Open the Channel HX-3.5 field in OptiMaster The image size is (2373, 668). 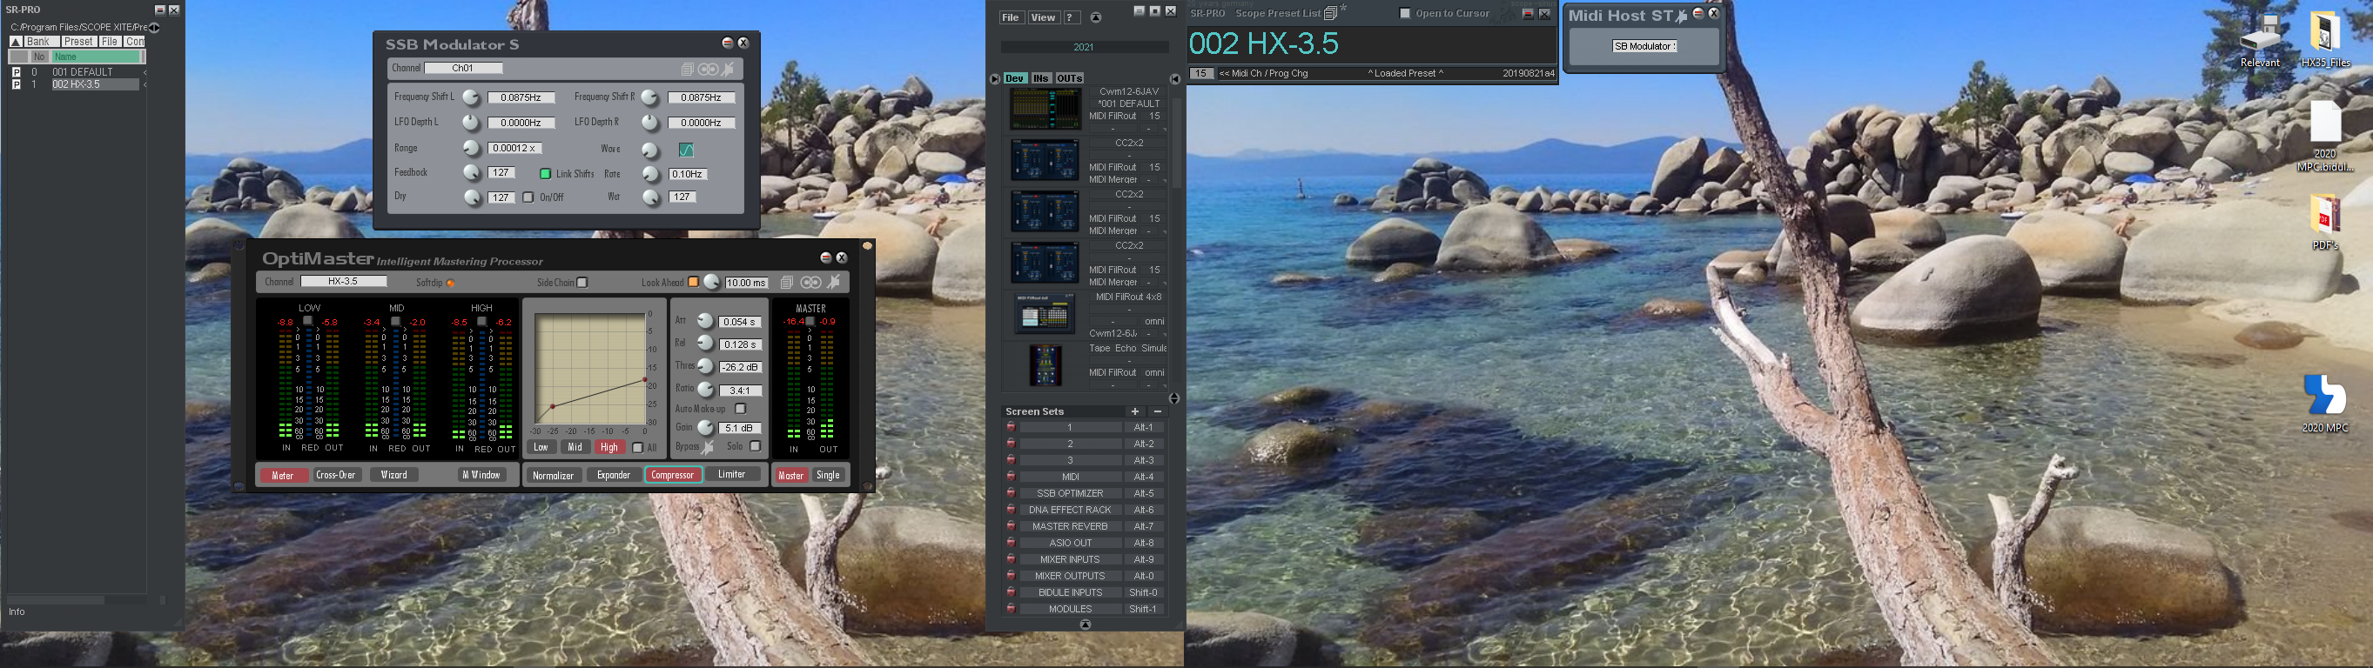(x=344, y=282)
